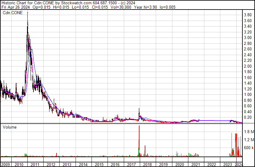This screenshot has height=167, width=255.
Task: Click the Volume panel label
Action: tap(10, 127)
